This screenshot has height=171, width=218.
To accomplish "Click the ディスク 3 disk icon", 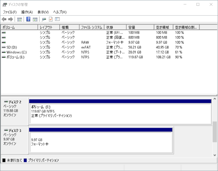I will [6, 130].
